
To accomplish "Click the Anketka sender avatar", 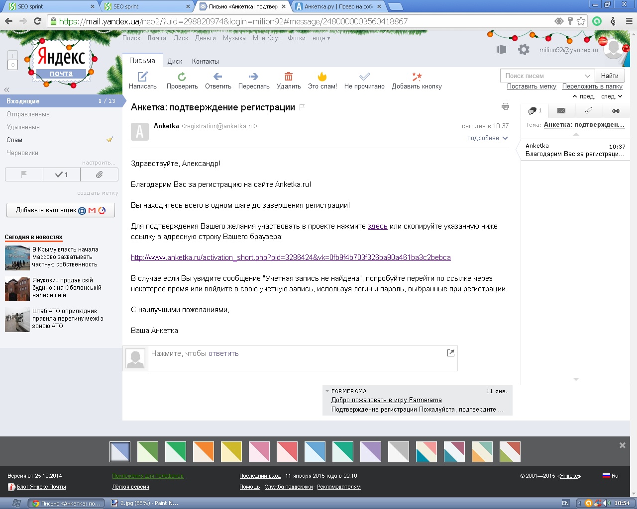I will (x=140, y=132).
